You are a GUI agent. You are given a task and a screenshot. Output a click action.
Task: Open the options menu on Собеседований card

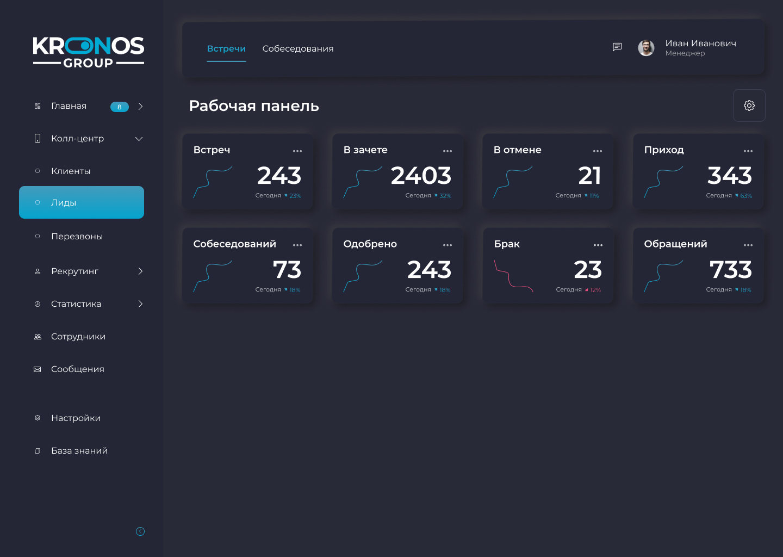click(x=297, y=245)
